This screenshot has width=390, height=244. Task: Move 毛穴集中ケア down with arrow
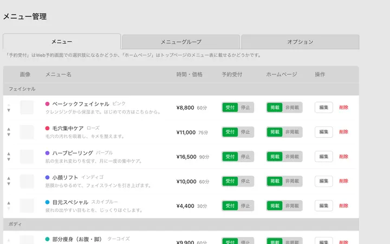(x=9, y=134)
